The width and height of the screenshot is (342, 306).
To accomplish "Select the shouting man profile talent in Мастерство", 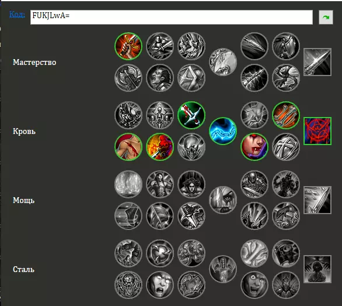I will (160, 78).
